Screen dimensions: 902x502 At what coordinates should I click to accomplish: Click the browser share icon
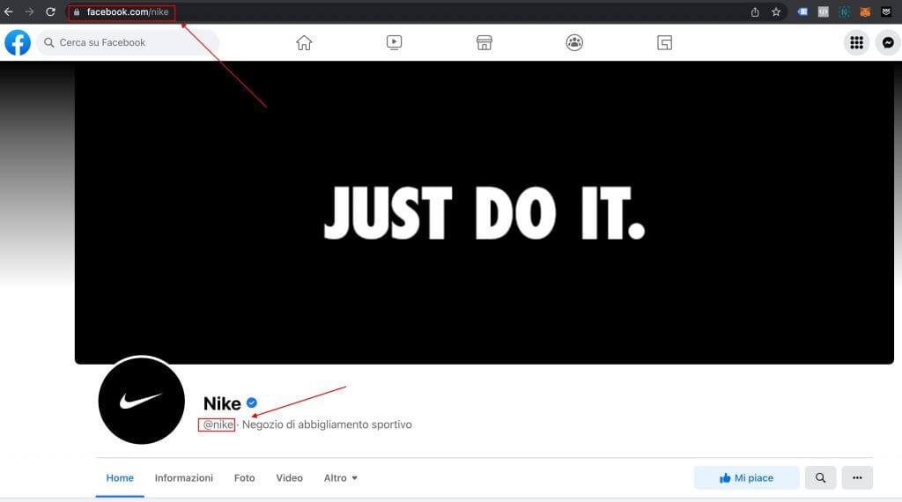(755, 12)
